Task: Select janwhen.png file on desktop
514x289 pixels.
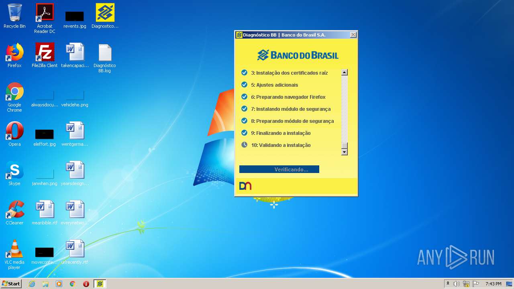Action: (x=45, y=177)
